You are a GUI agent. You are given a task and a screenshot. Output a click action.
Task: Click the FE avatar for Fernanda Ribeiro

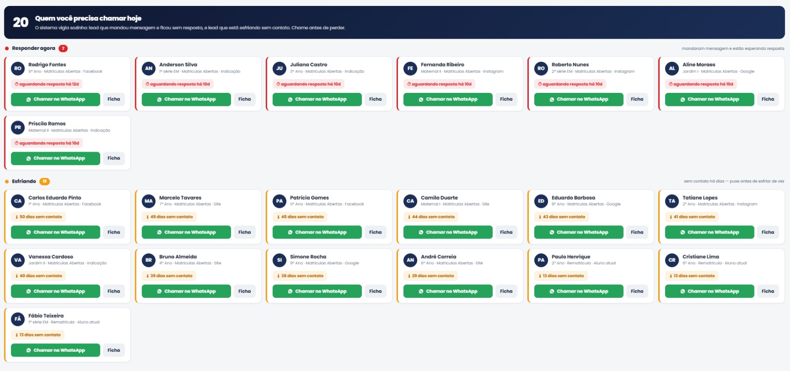(x=410, y=68)
